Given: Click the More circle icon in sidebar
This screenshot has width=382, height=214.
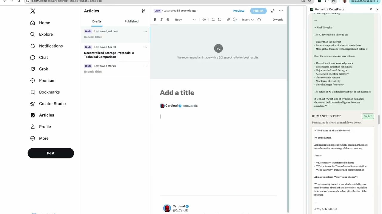Looking at the screenshot, I should (x=33, y=138).
